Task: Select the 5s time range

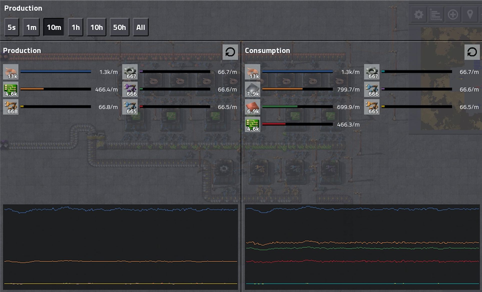Action: (x=12, y=27)
